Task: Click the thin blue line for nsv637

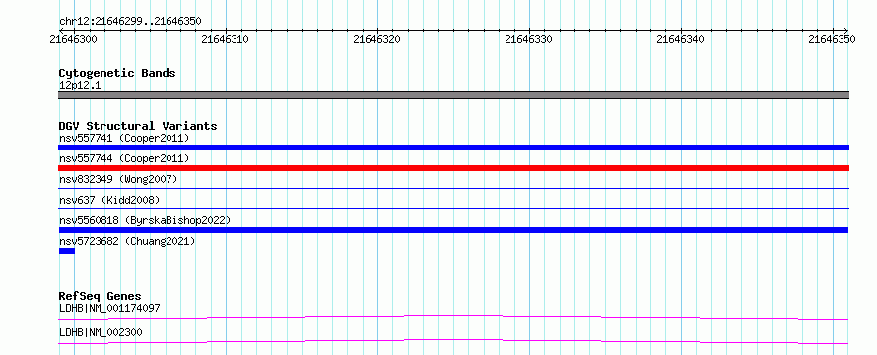Action: [453, 209]
